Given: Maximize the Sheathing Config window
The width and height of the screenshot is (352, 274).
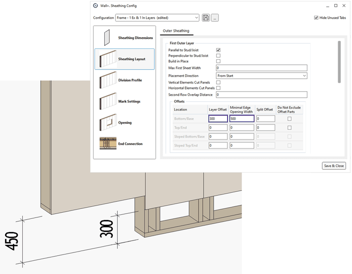Looking at the screenshot, I should pyautogui.click(x=336, y=6).
